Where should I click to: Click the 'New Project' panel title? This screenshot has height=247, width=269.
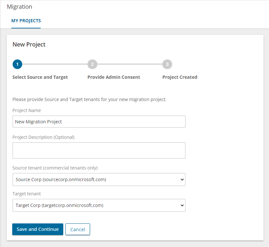[x=29, y=44]
